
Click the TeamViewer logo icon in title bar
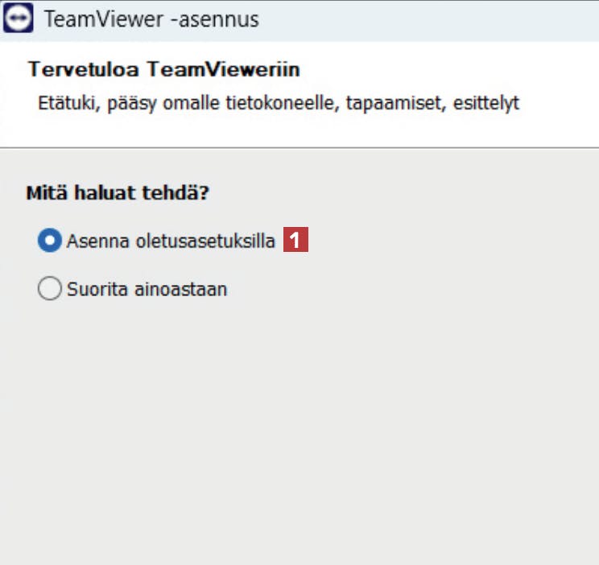coord(18,18)
